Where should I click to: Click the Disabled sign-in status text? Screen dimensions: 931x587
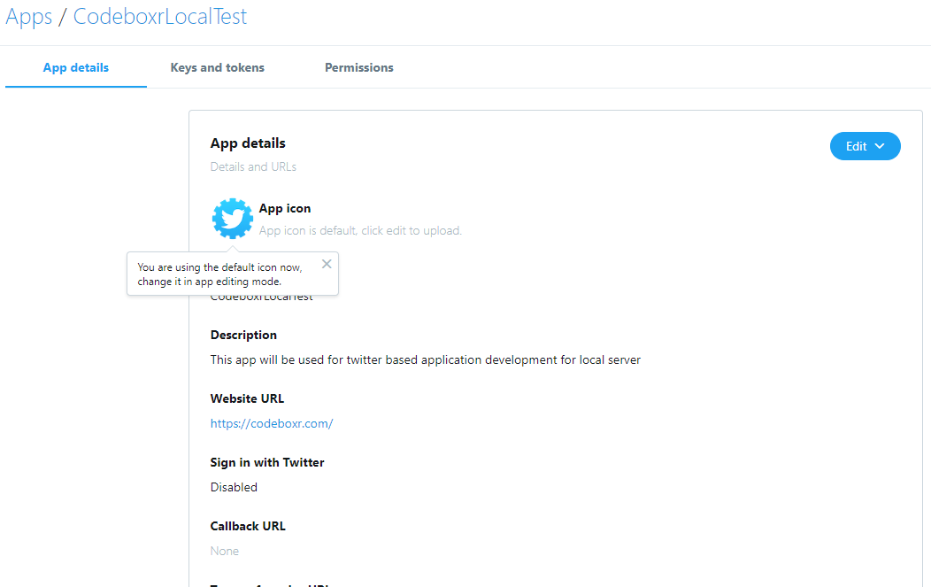(x=234, y=487)
